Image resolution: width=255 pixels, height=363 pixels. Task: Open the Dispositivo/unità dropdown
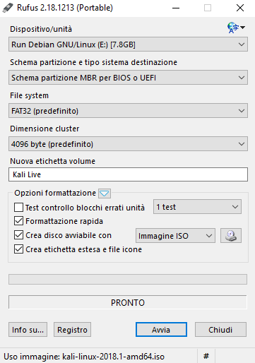pyautogui.click(x=128, y=44)
